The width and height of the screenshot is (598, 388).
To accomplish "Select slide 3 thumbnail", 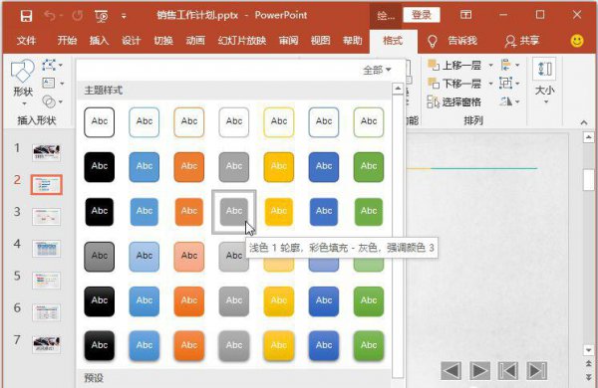I will 46,217.
